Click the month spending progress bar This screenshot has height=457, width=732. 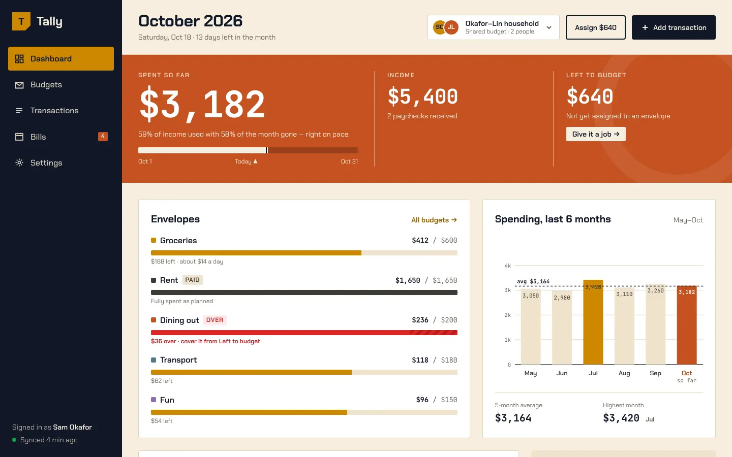[x=248, y=150]
